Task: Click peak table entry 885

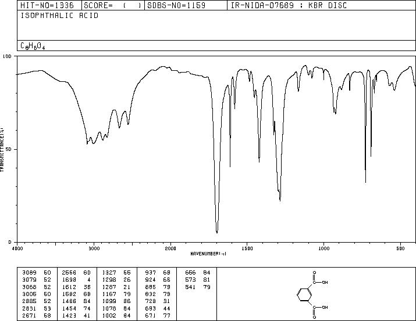Action: tap(151, 287)
